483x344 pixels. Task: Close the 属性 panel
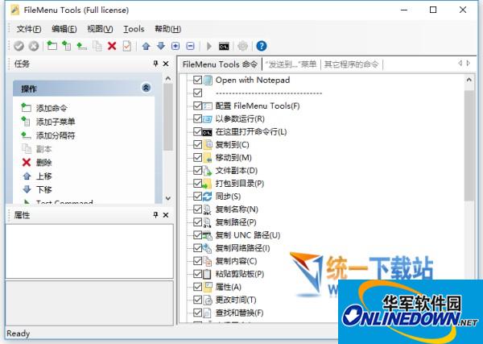click(x=166, y=215)
